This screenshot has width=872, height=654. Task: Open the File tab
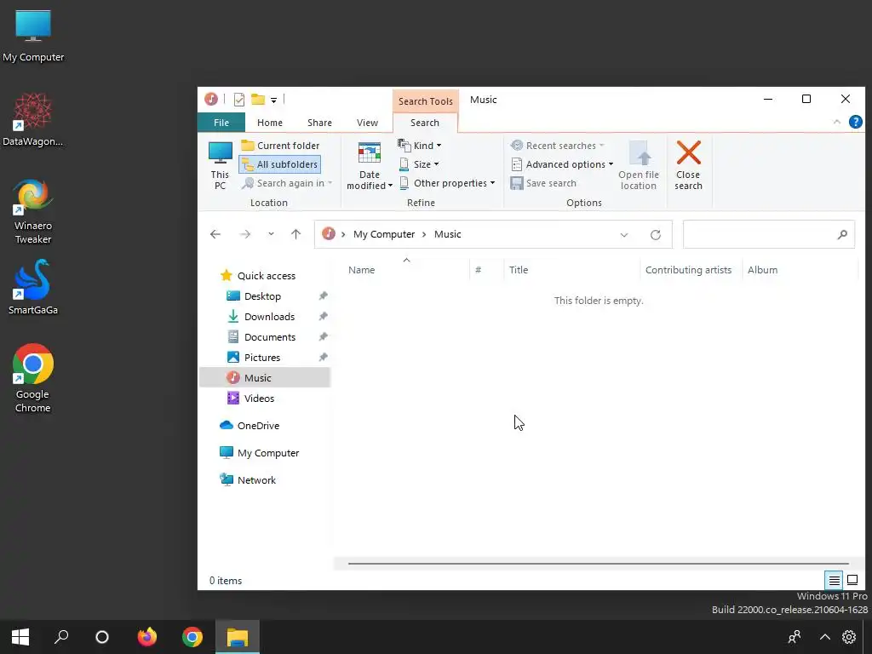[x=221, y=123]
